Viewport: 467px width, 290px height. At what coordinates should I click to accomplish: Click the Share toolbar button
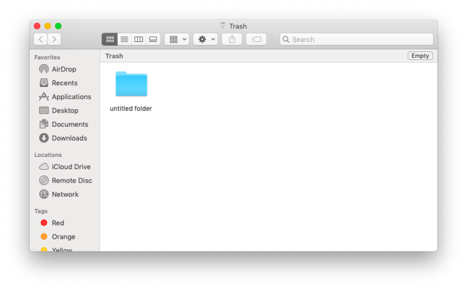232,39
